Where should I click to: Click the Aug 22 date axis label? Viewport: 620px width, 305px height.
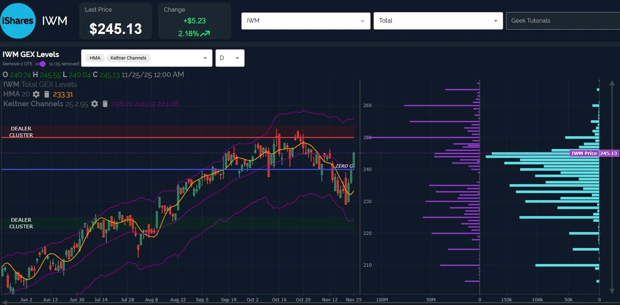tap(178, 300)
